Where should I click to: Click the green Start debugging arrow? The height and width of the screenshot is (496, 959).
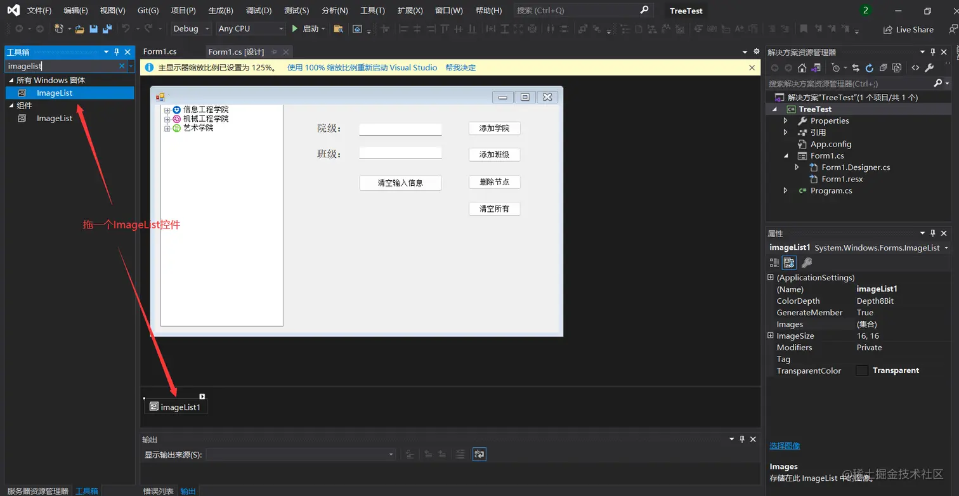click(294, 29)
